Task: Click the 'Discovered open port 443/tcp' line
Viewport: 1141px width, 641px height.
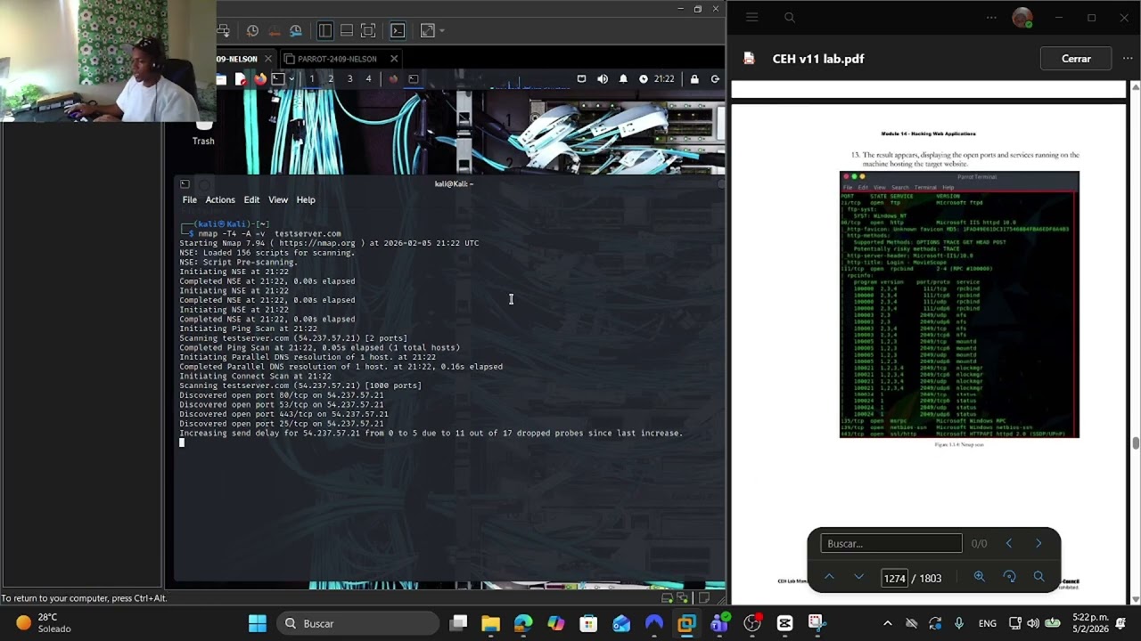Action: coord(283,414)
